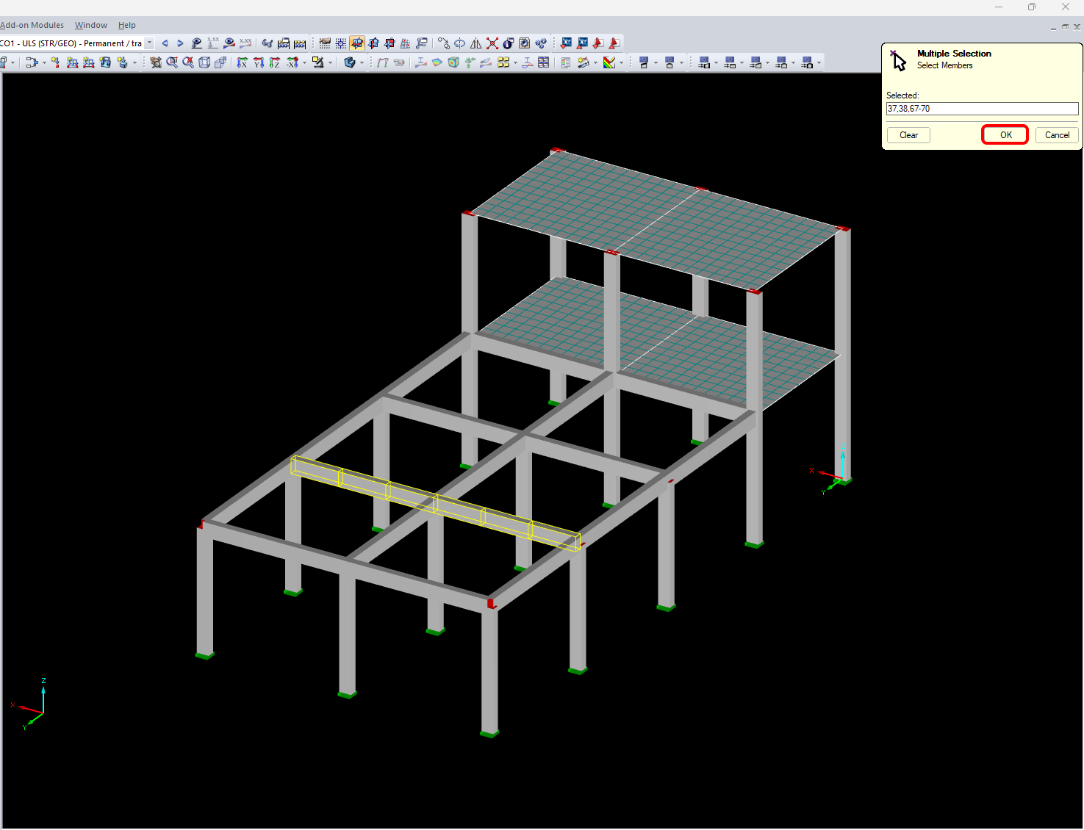Viewport: 1084px width, 830px height.
Task: Click the yellow highlighted beam in the model
Action: point(436,503)
